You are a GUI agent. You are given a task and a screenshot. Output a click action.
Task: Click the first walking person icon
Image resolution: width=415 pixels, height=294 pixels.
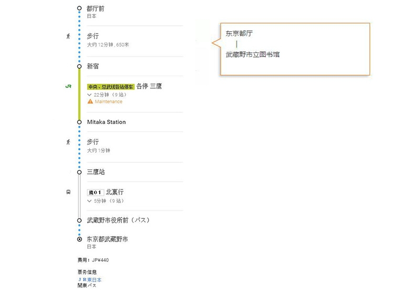point(68,36)
